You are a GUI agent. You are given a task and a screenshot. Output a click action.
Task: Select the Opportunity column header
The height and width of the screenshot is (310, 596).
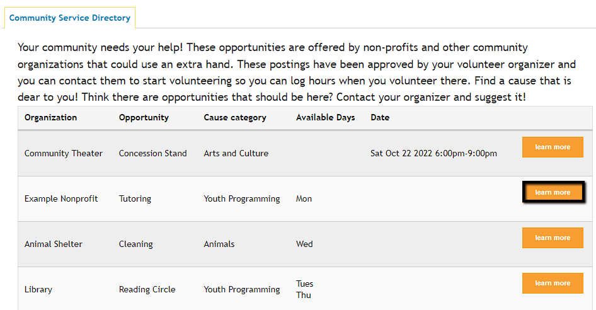[x=144, y=118]
